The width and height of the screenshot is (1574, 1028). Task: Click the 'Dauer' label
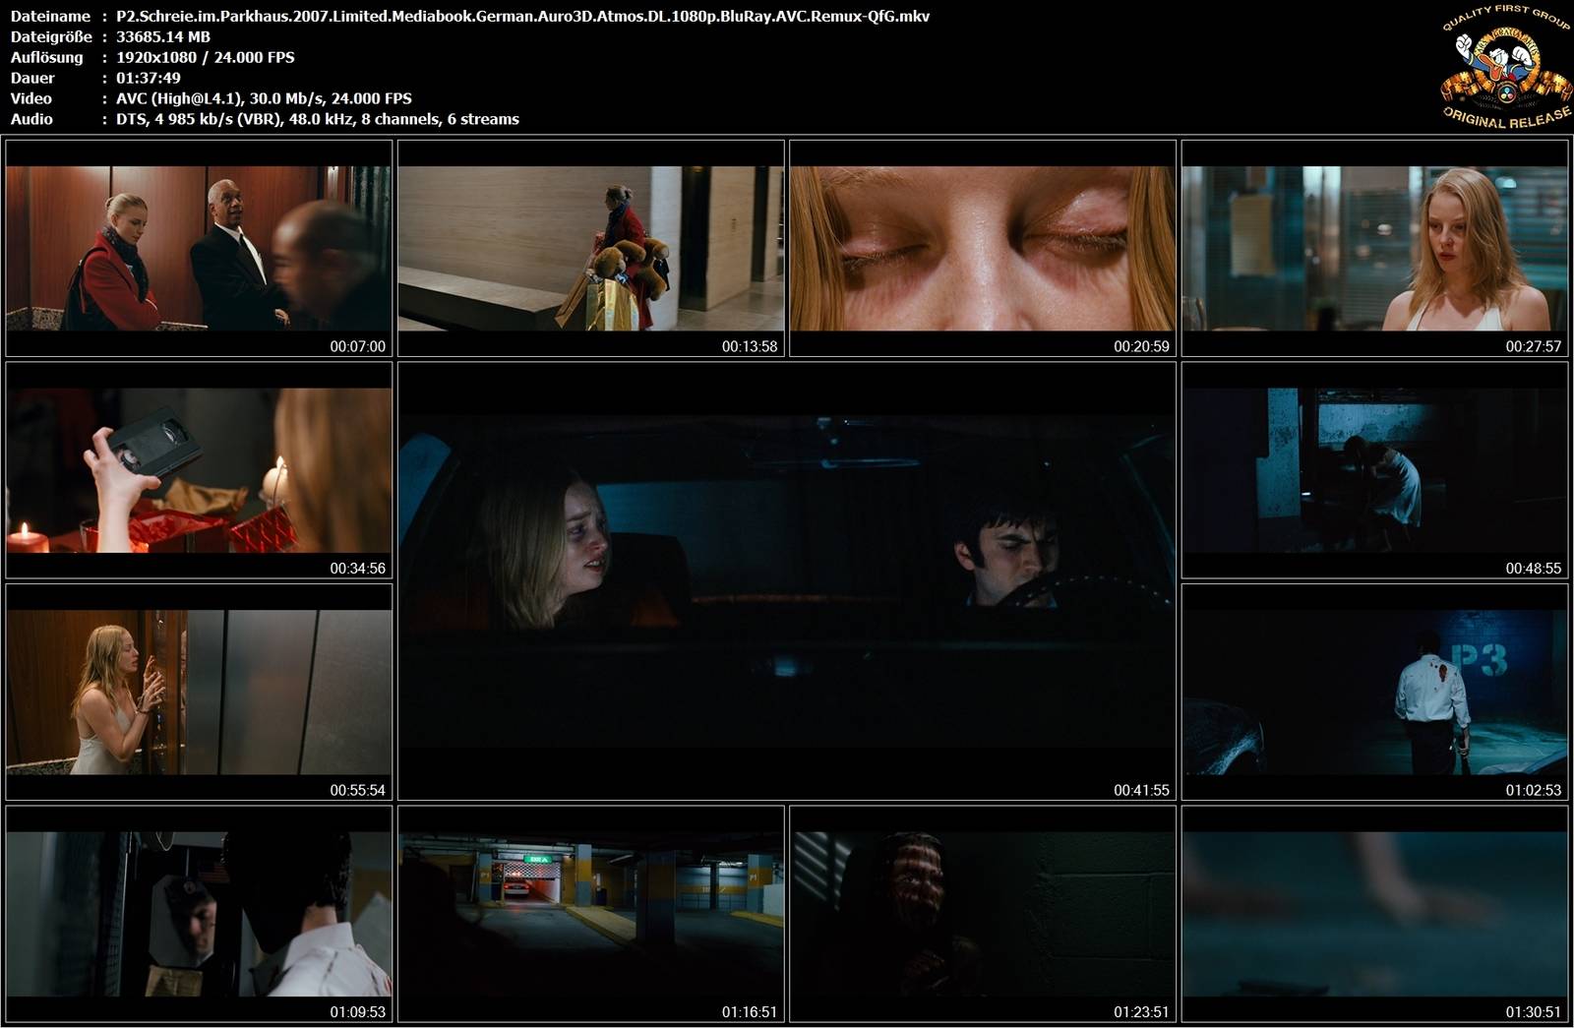32,78
